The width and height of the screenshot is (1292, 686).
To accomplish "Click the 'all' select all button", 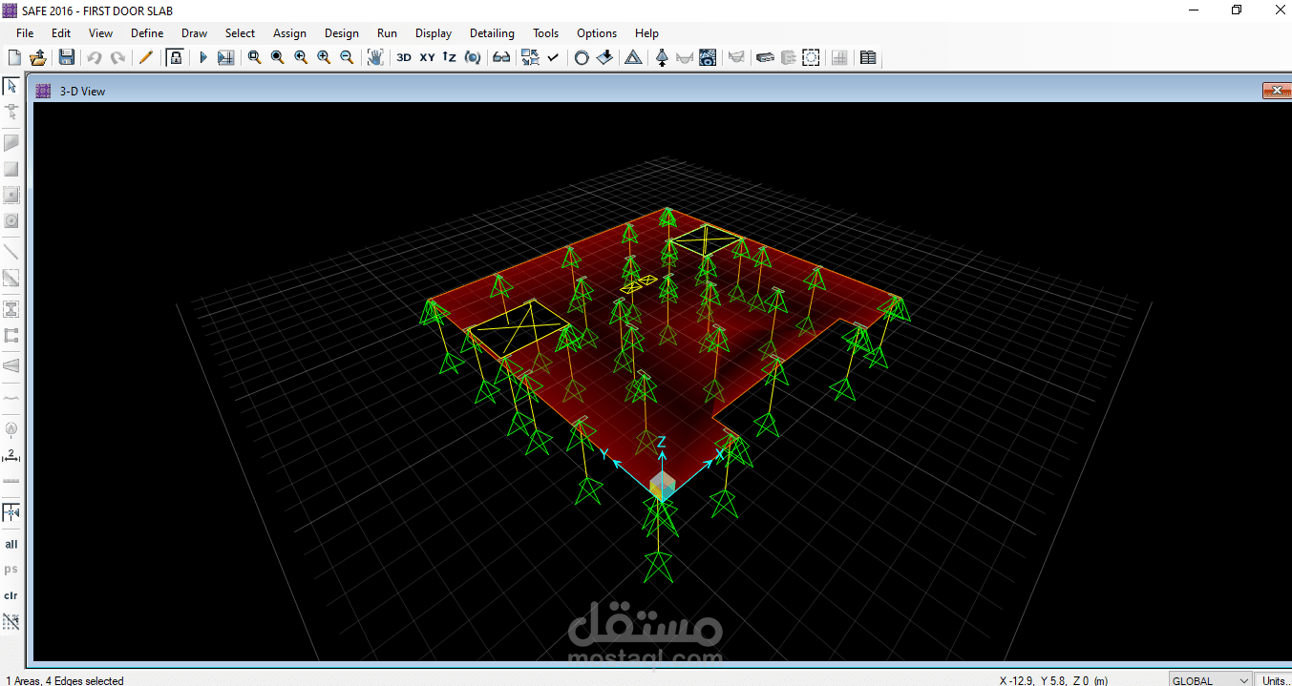I will 11,544.
